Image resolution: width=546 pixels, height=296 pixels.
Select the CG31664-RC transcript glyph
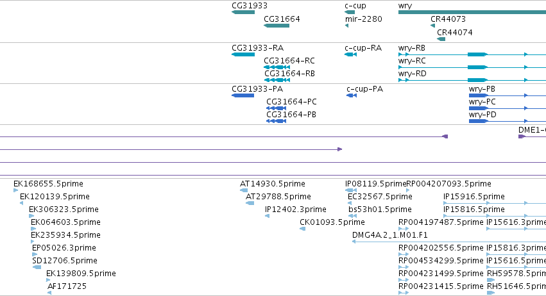pos(277,67)
